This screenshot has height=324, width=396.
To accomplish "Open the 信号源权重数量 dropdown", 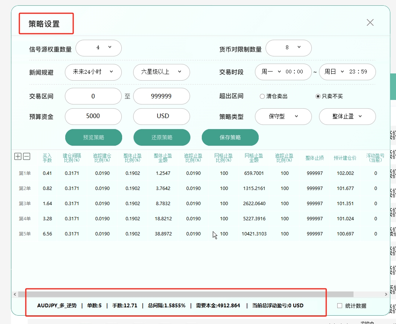I will [99, 48].
